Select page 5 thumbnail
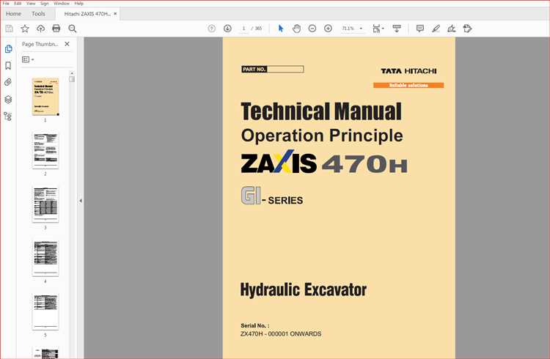 [45, 311]
